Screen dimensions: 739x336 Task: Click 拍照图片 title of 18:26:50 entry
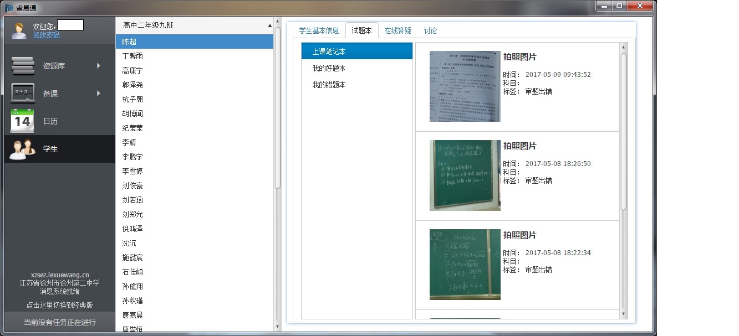(520, 146)
